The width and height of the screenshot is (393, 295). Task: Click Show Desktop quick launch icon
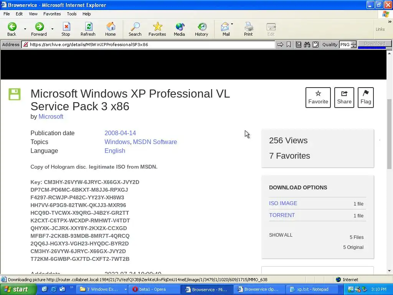coord(45,289)
